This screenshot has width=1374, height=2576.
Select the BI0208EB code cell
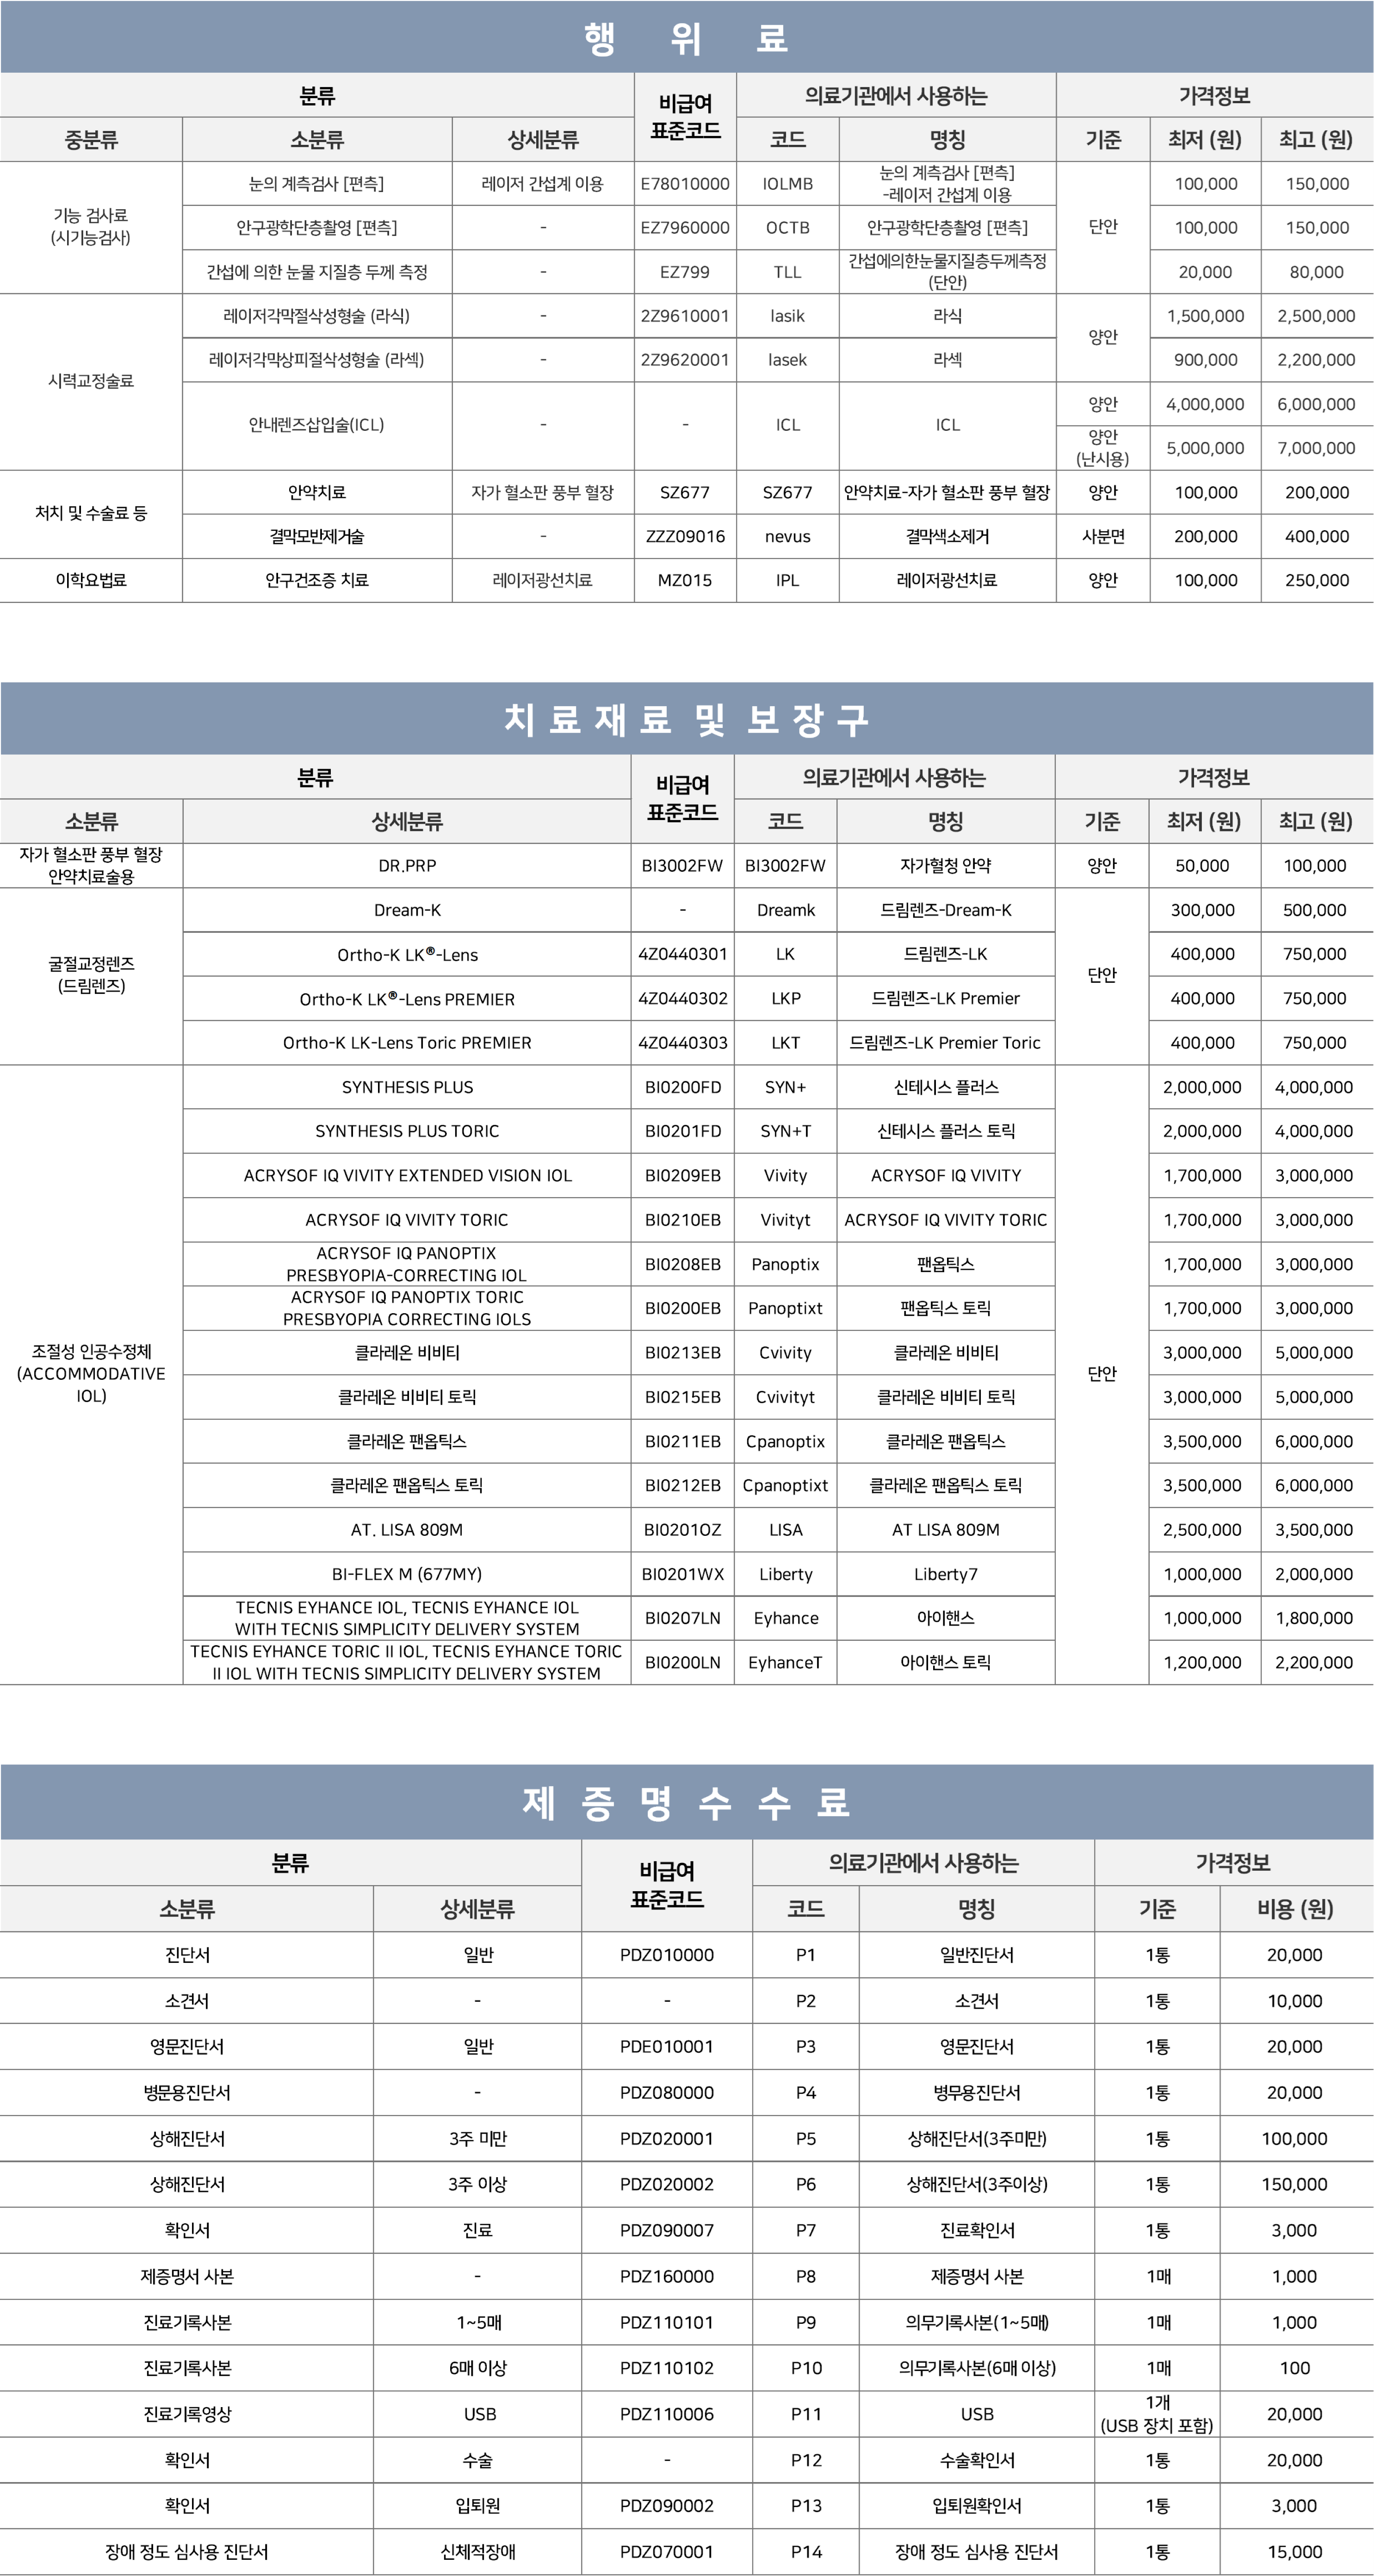click(x=683, y=1264)
